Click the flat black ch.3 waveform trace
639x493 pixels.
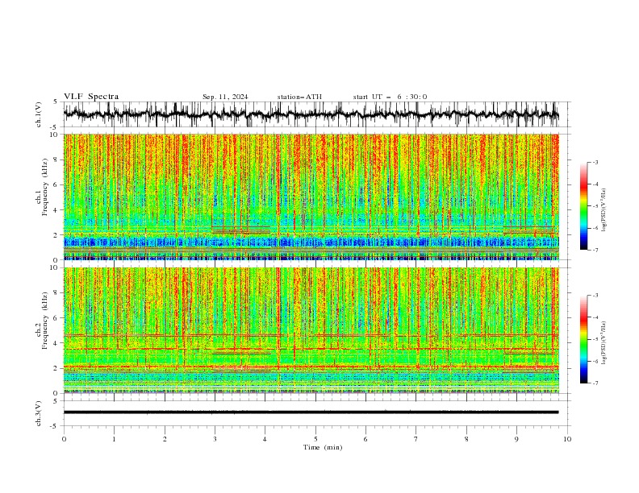pos(311,412)
